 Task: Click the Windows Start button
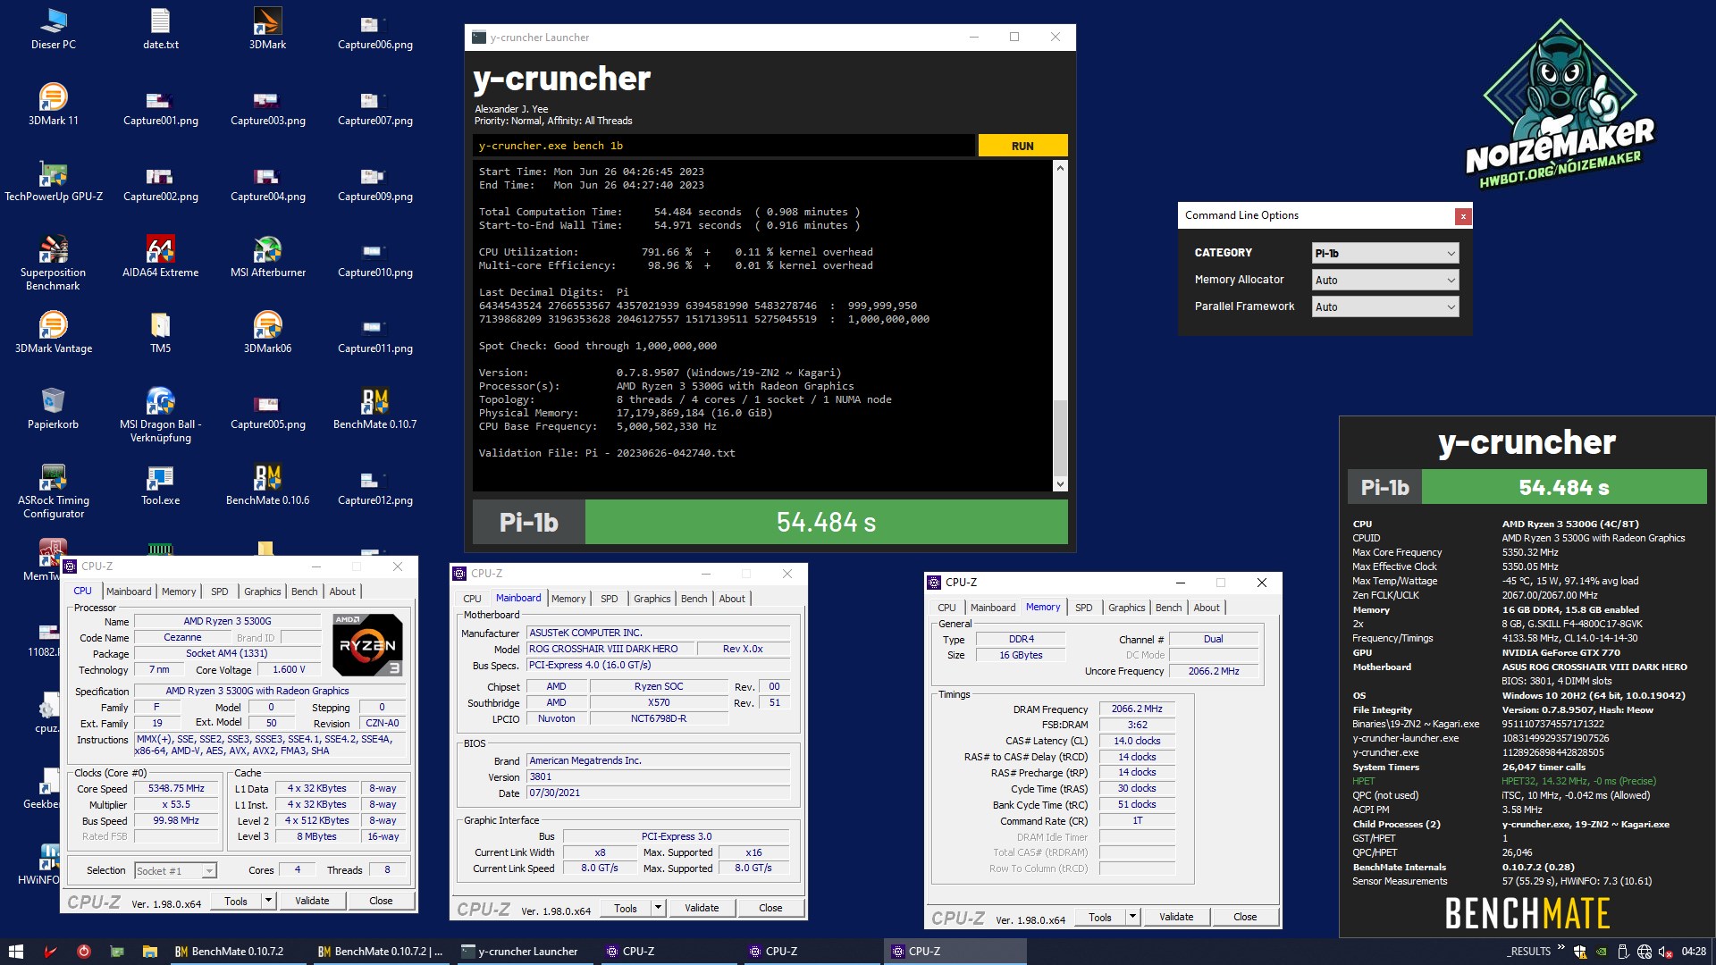15,952
